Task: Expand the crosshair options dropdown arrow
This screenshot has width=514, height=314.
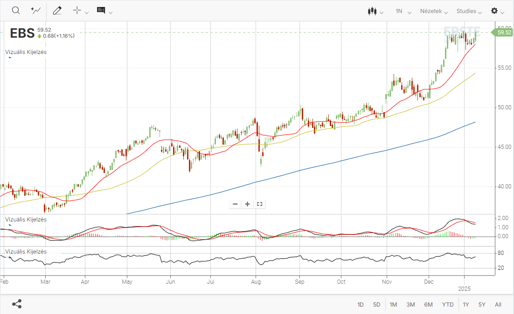Action: 87,13
